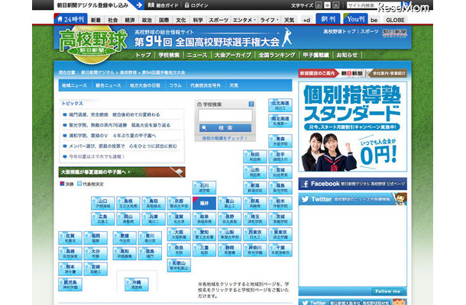Screen dimensions: 466x305
Task: Click the ログイン lock icon link
Action: coord(196,5)
